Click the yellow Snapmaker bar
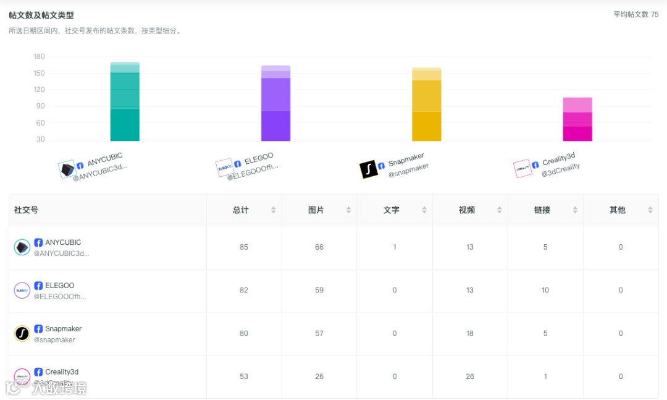Image resolution: width=667 pixels, height=400 pixels. [427, 104]
